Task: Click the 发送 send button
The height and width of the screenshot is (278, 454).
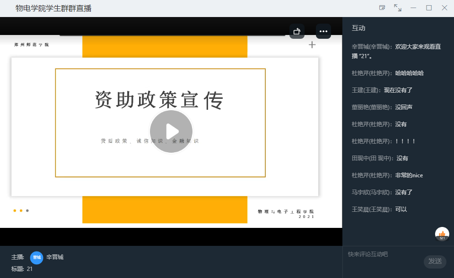Action: pos(435,262)
